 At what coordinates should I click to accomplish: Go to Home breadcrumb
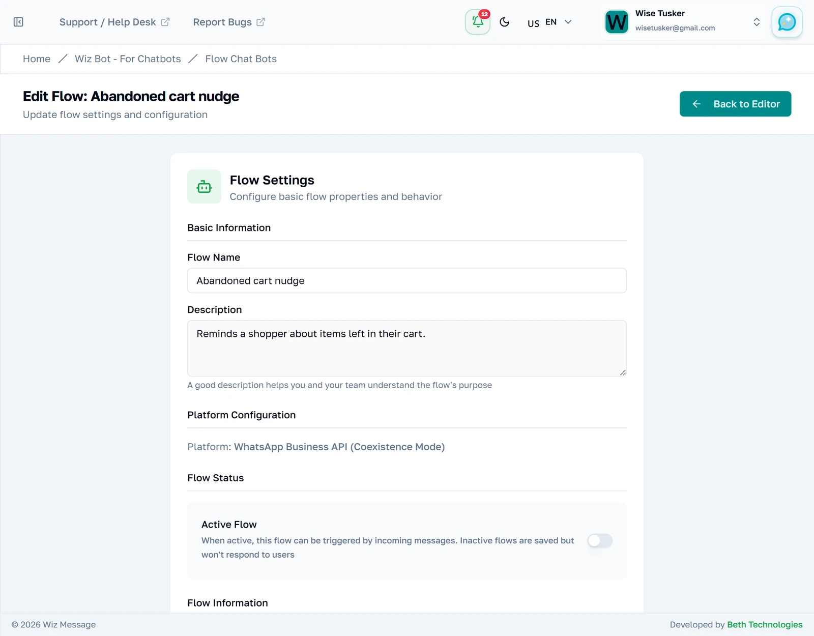(x=37, y=59)
